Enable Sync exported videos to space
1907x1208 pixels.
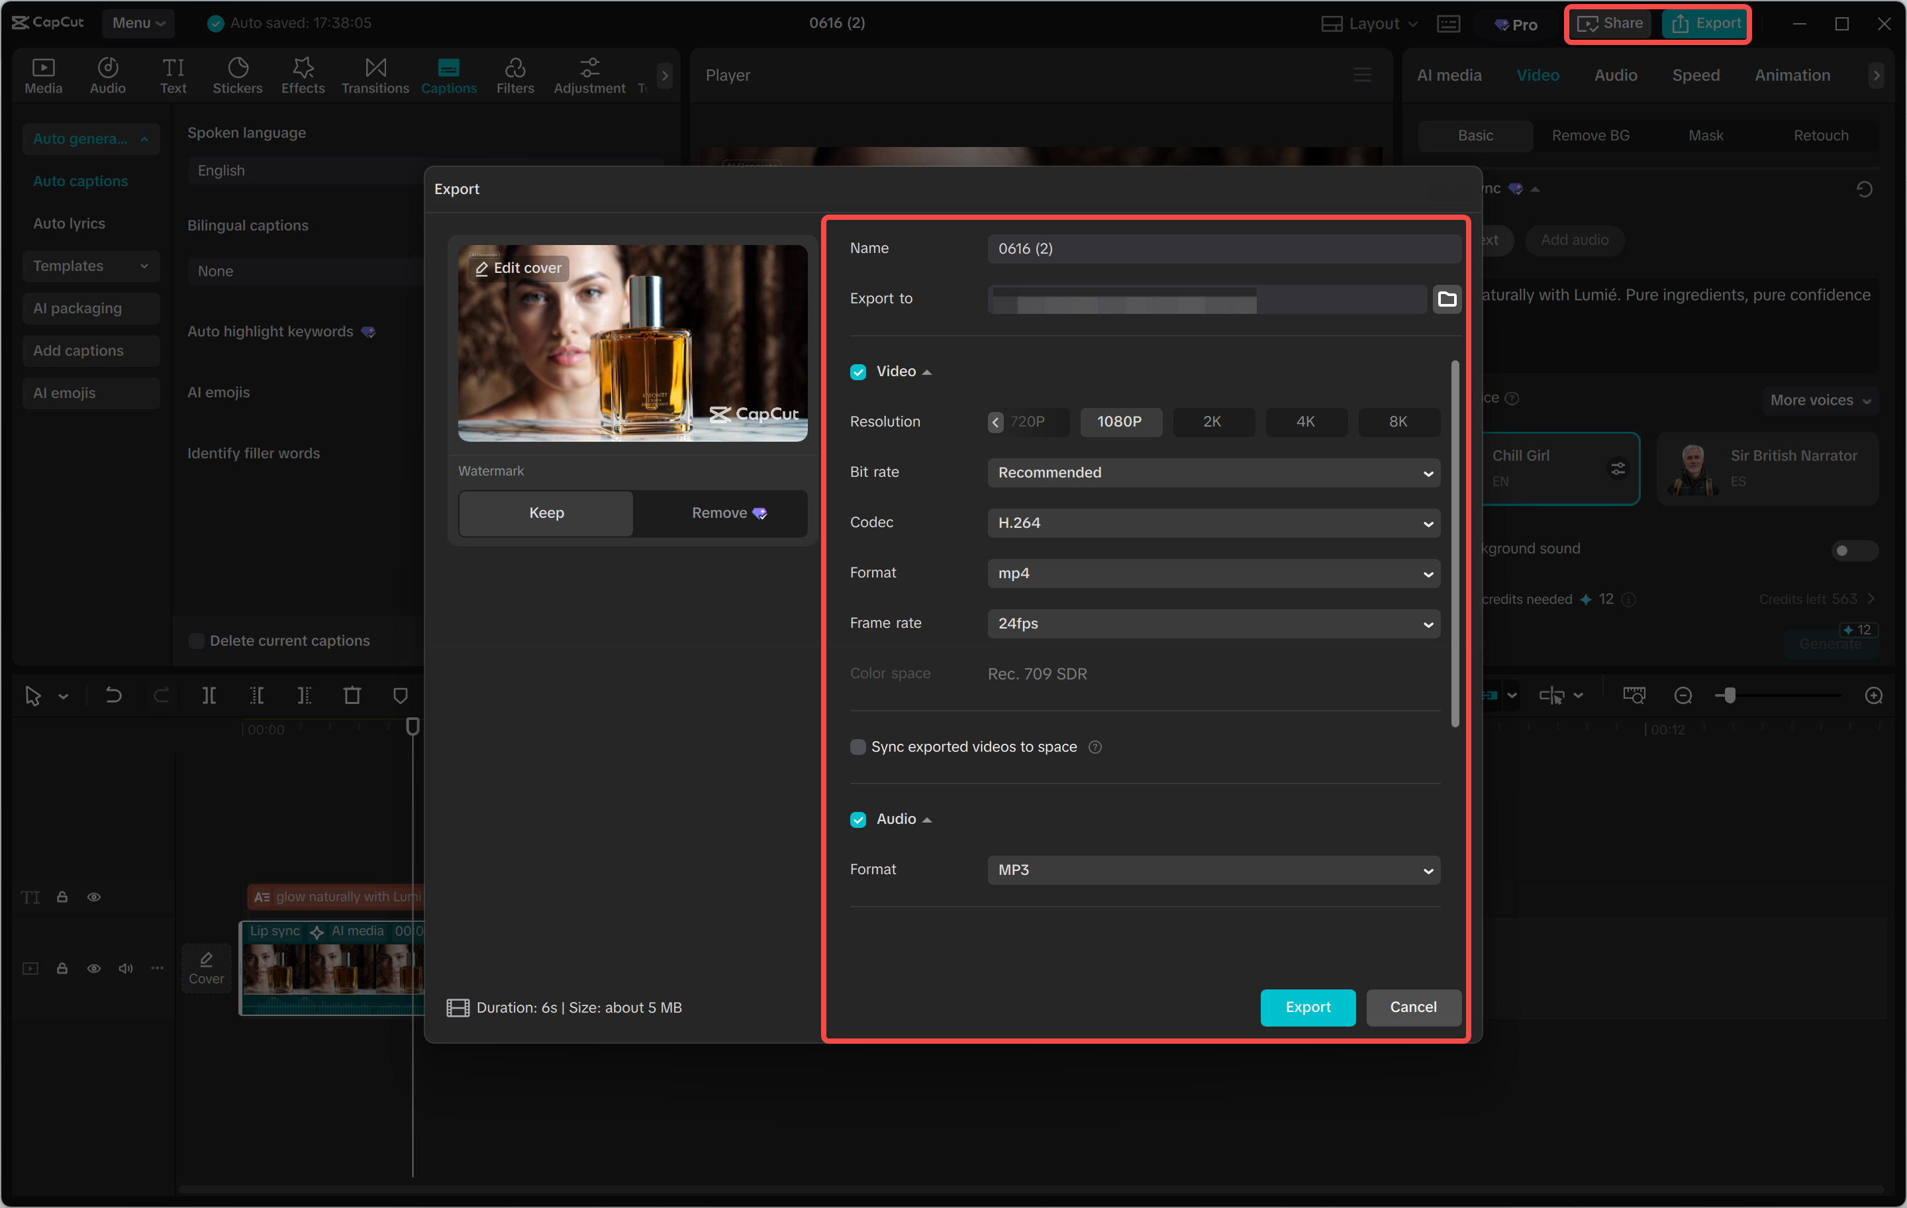[x=858, y=746]
